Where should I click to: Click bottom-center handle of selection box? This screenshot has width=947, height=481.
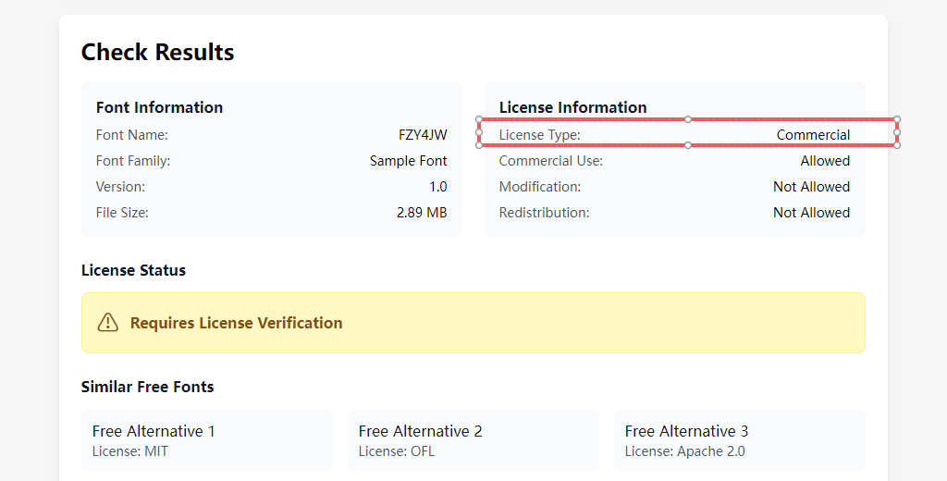point(688,145)
